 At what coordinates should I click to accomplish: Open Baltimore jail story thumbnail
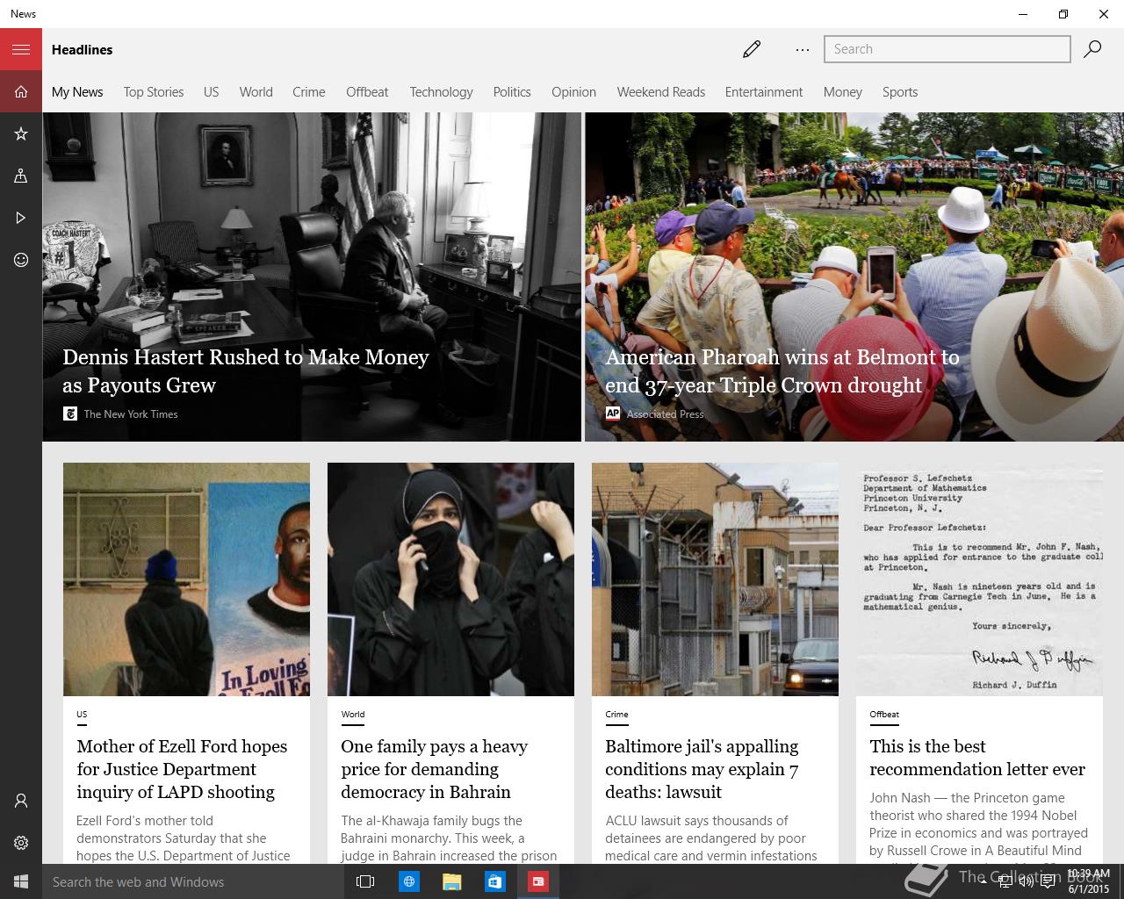(715, 579)
